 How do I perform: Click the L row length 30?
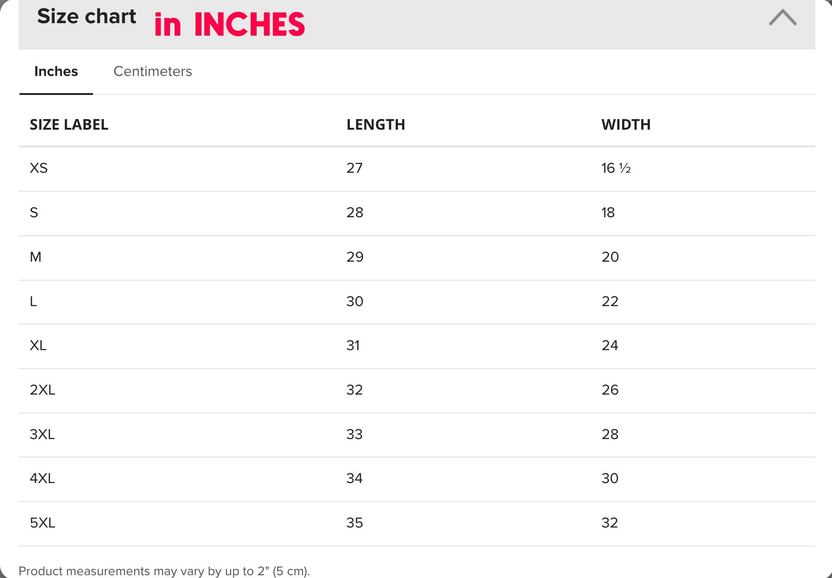355,302
